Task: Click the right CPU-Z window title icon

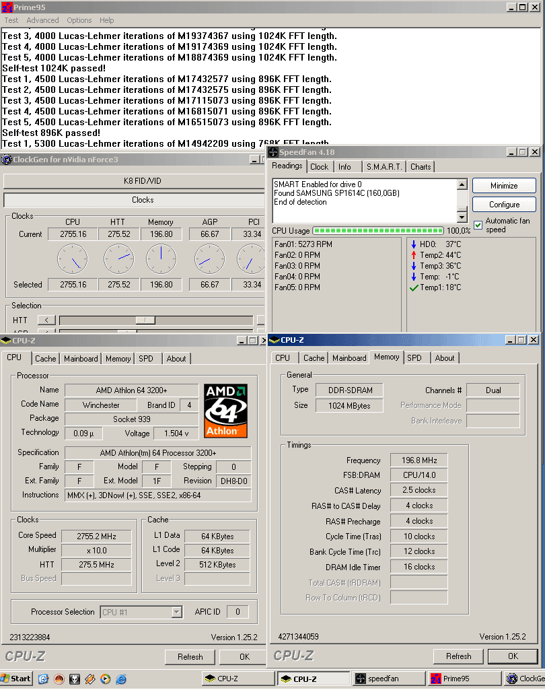Action: click(275, 340)
